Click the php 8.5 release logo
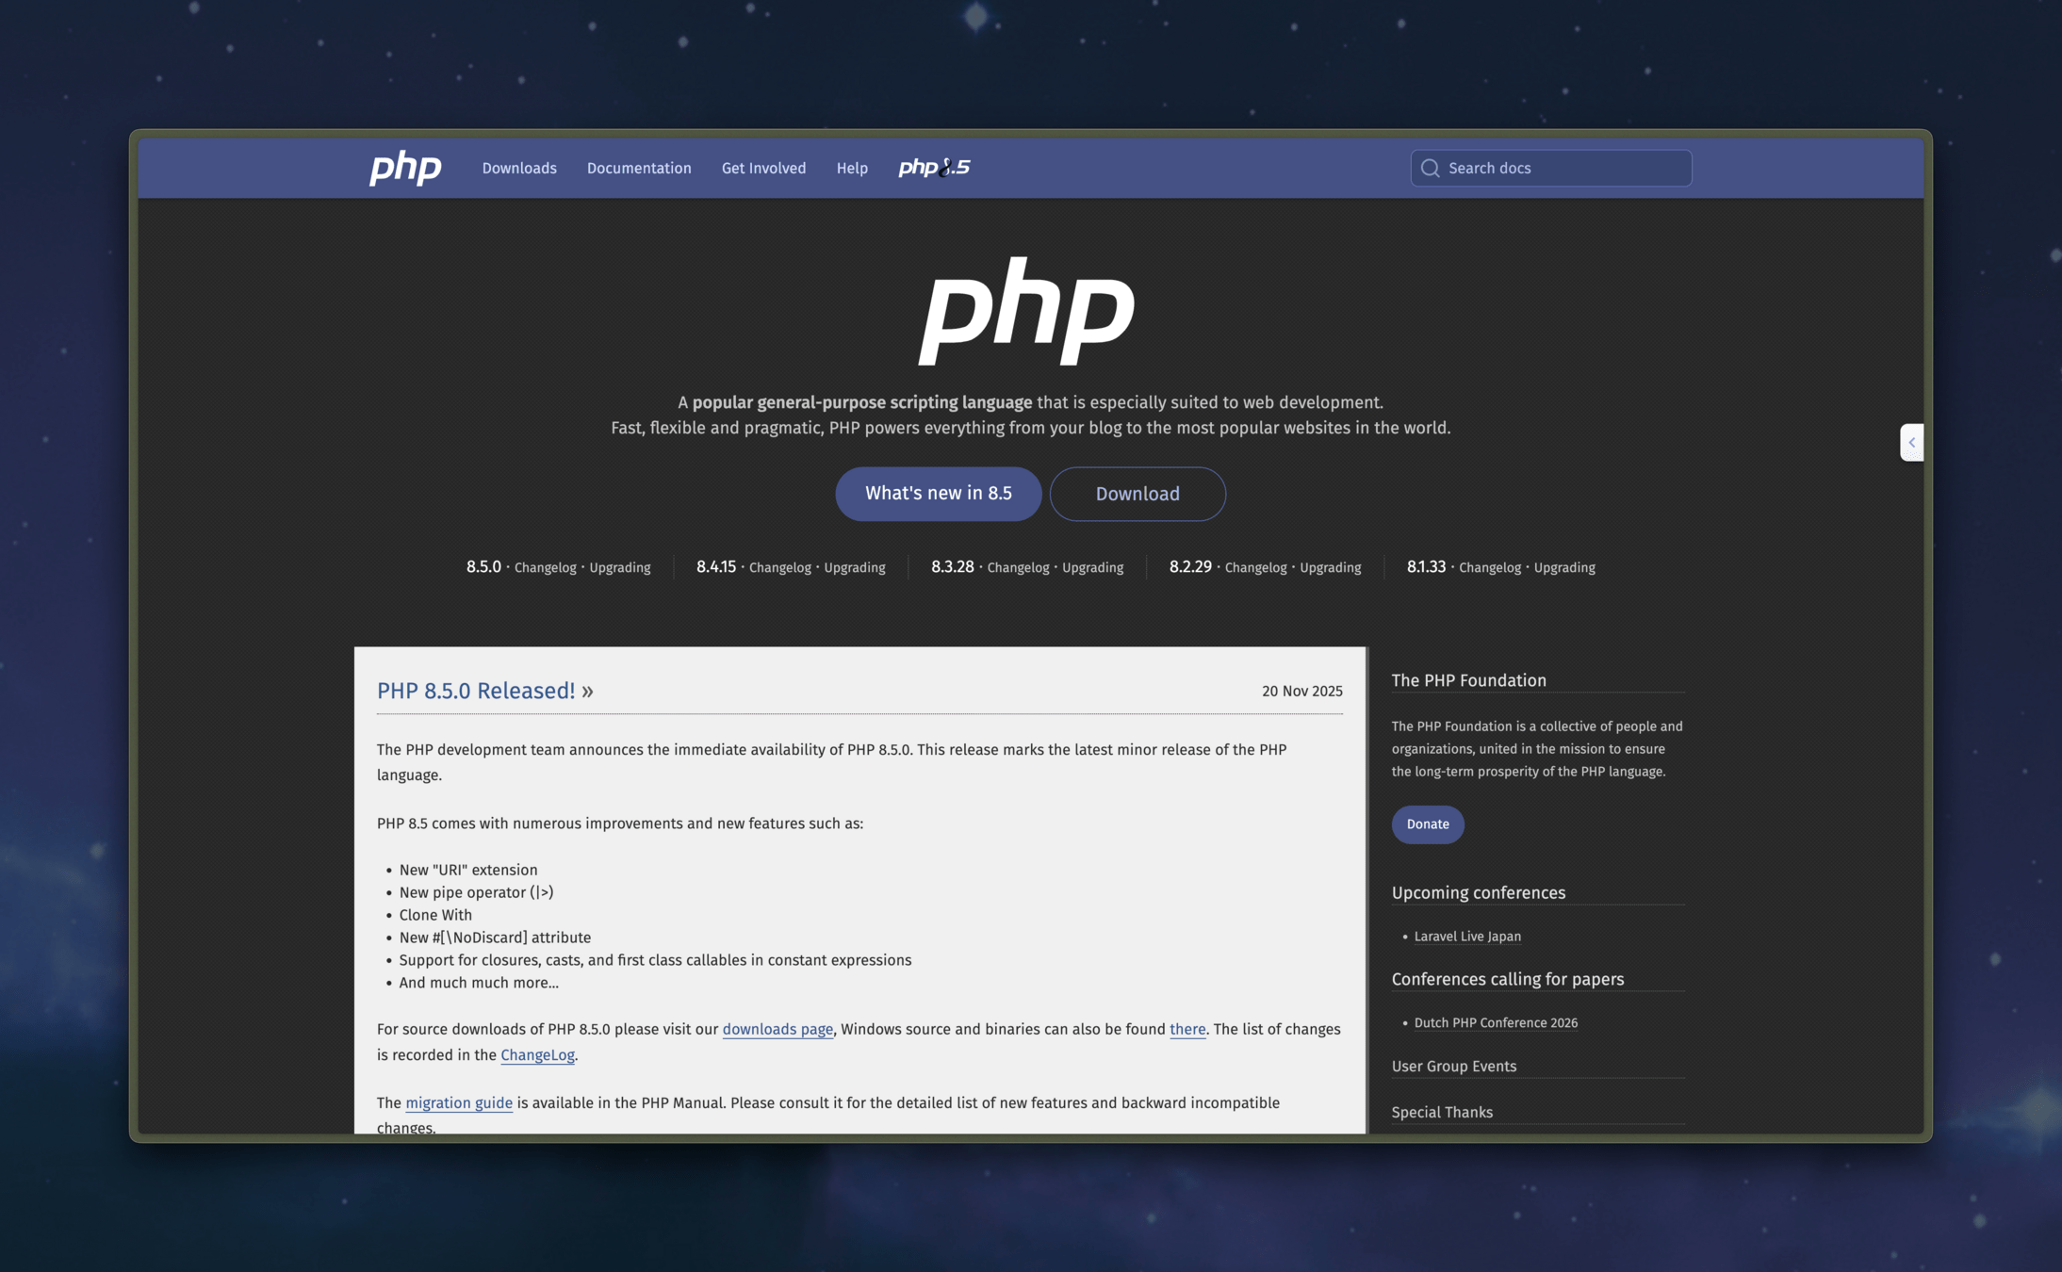The width and height of the screenshot is (2062, 1272). [933, 168]
